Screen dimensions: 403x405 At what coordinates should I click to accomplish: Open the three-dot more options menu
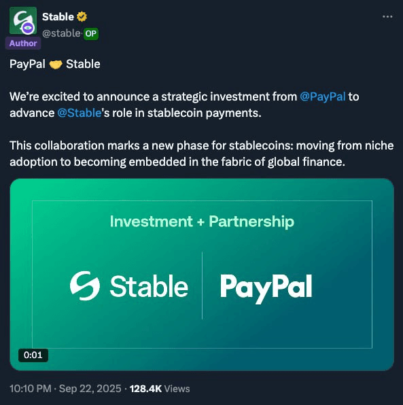387,16
